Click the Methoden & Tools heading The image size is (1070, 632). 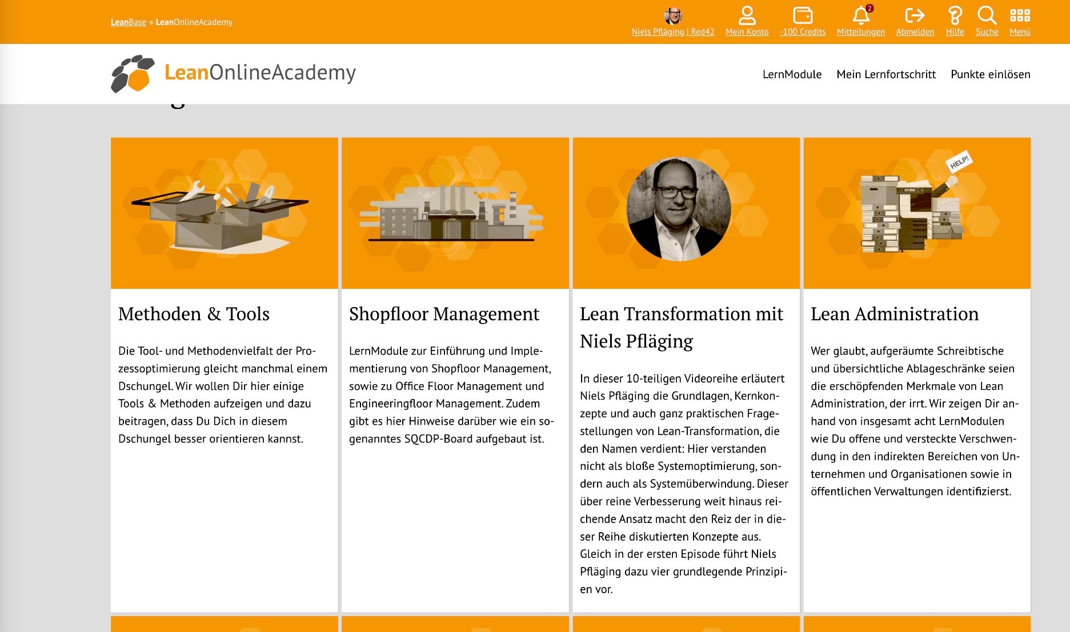(x=194, y=314)
